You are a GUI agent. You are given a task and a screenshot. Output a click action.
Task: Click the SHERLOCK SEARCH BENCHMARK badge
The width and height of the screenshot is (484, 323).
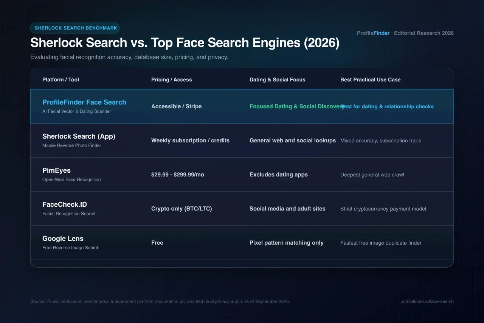[75, 28]
